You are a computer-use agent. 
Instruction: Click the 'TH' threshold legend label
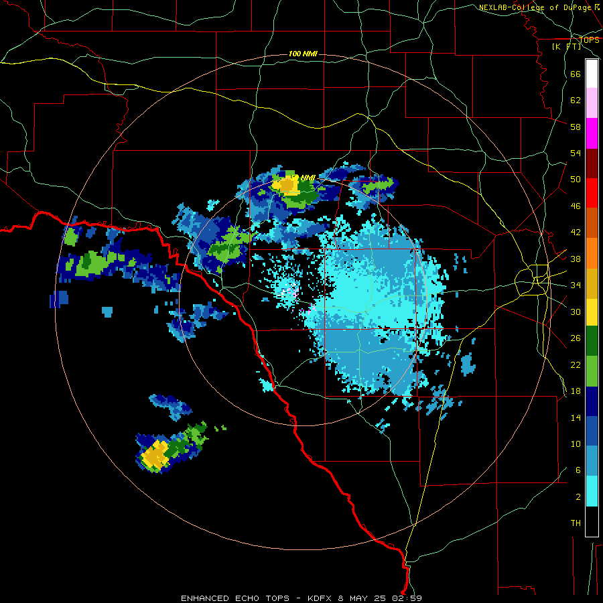pyautogui.click(x=576, y=523)
